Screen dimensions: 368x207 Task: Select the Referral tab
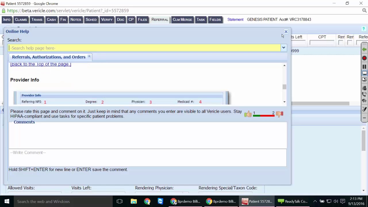click(160, 20)
